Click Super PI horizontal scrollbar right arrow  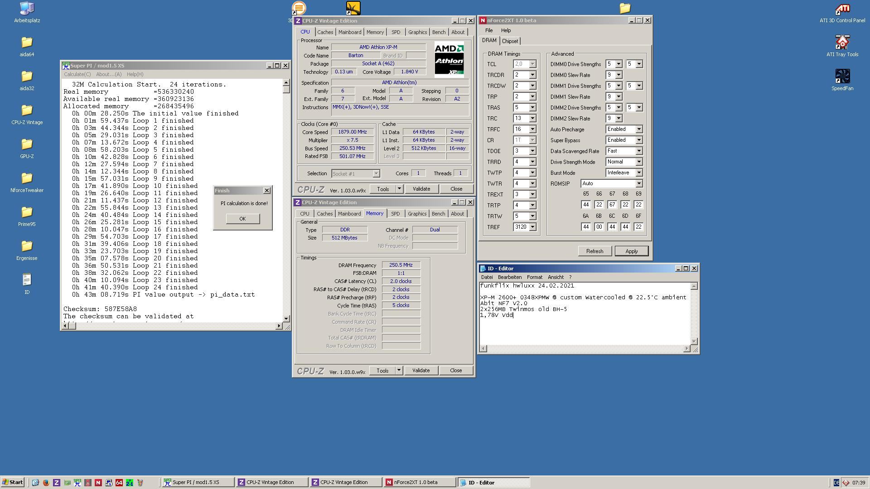click(x=279, y=326)
